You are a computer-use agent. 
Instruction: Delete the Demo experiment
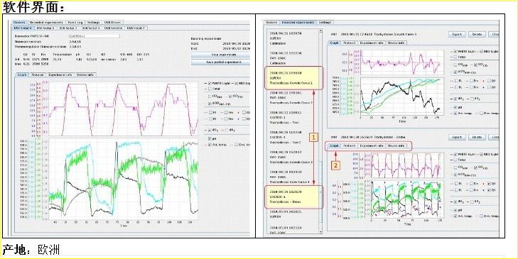477,137
